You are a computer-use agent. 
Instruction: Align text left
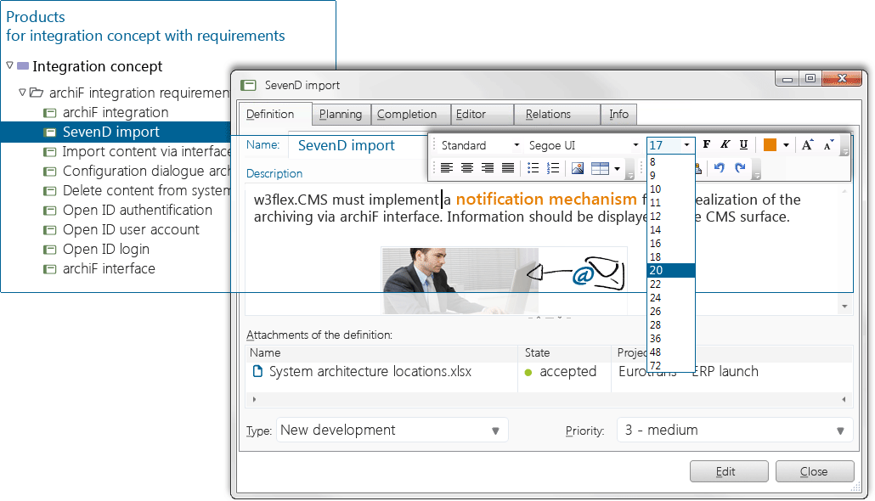447,168
